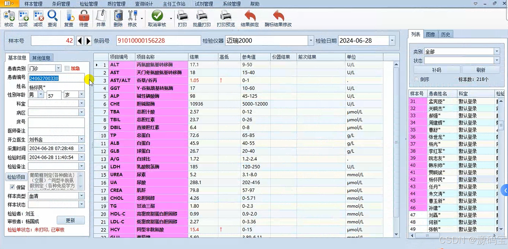Image resolution: width=508 pixels, height=249 pixels.
Task: Open the 质控管理 menu
Action: tap(116, 4)
